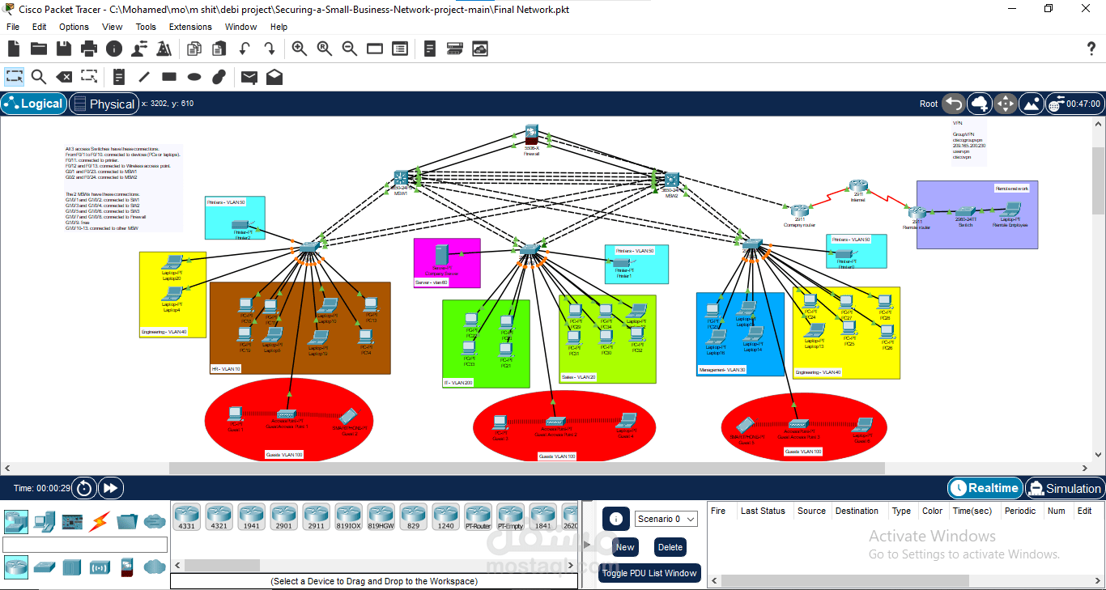Select the 2911 router model
Screen dimensions: 1106x590
[x=316, y=516]
